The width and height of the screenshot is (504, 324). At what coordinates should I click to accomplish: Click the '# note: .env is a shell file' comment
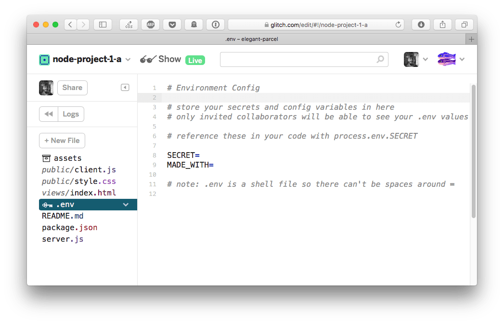[311, 184]
